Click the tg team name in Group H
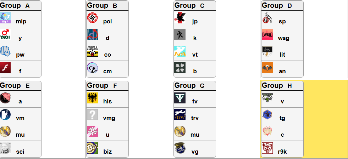The width and height of the screenshot is (348, 159). point(282,118)
